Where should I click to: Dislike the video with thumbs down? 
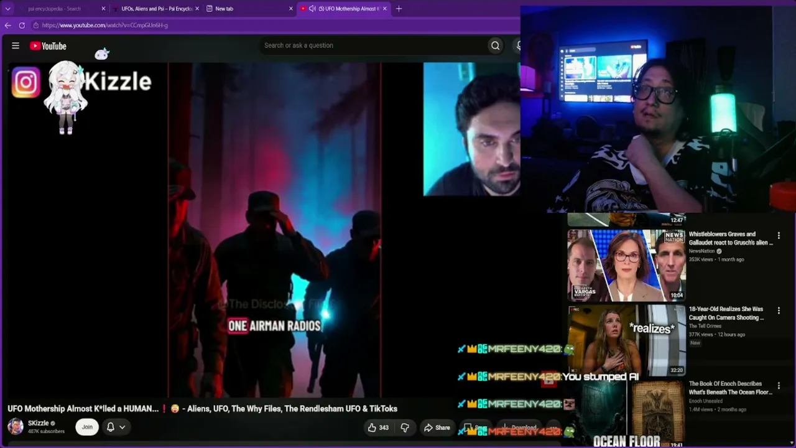tap(405, 427)
